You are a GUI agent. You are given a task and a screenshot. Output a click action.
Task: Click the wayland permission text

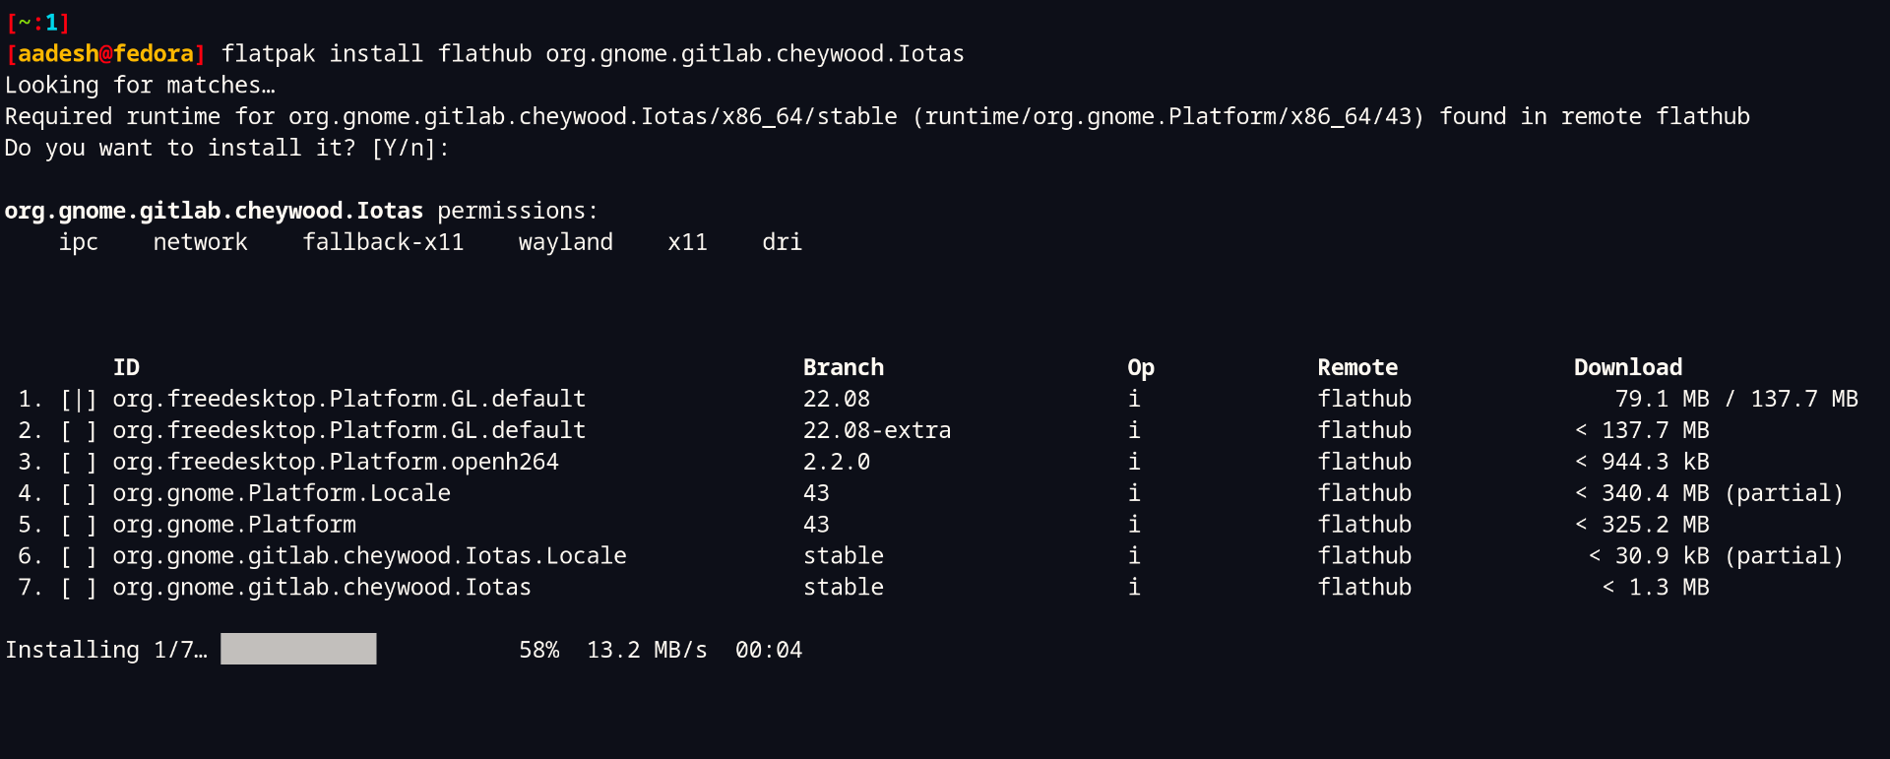coord(565,242)
